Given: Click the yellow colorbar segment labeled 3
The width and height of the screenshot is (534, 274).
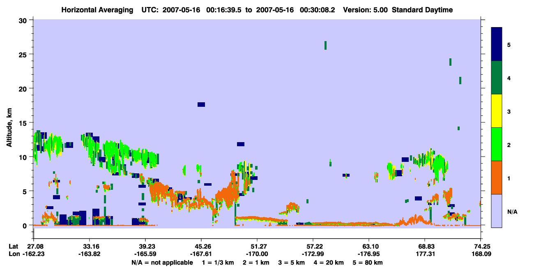Looking at the screenshot, I should [497, 111].
